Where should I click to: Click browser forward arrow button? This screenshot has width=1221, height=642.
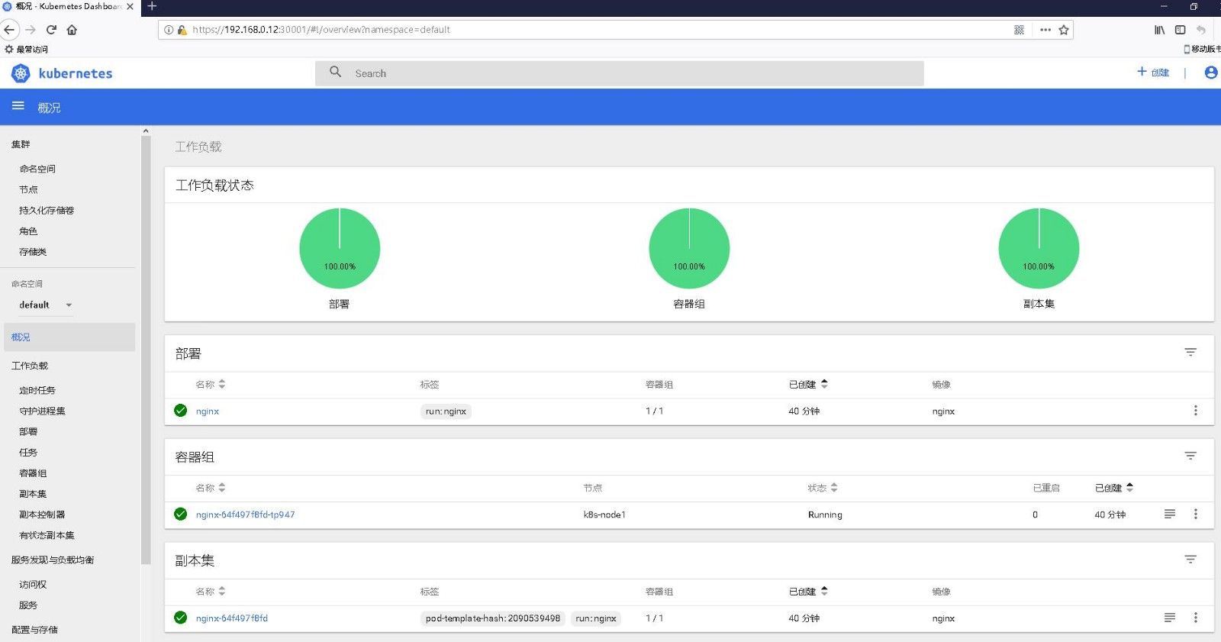click(31, 30)
